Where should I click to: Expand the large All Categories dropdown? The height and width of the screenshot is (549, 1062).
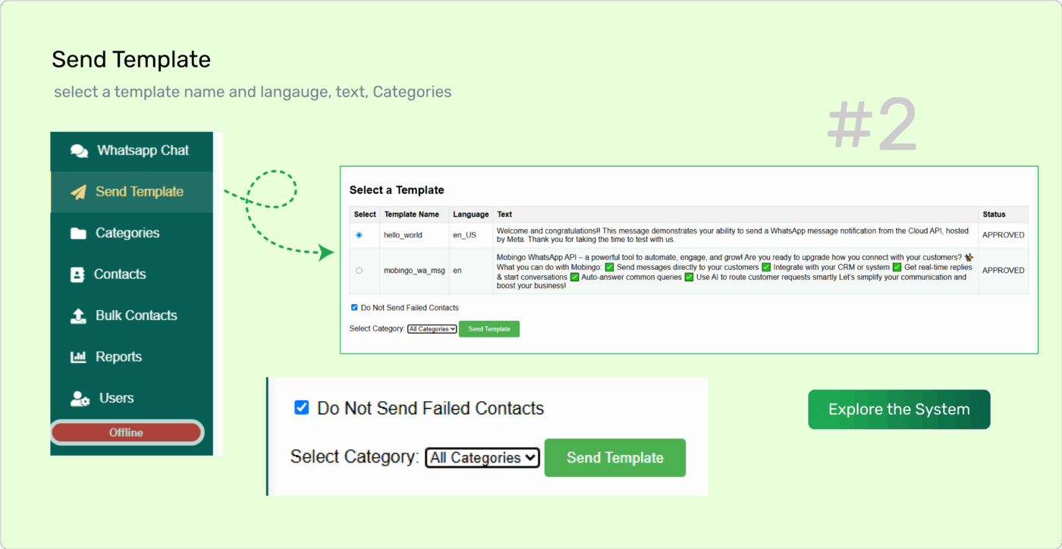pyautogui.click(x=482, y=457)
